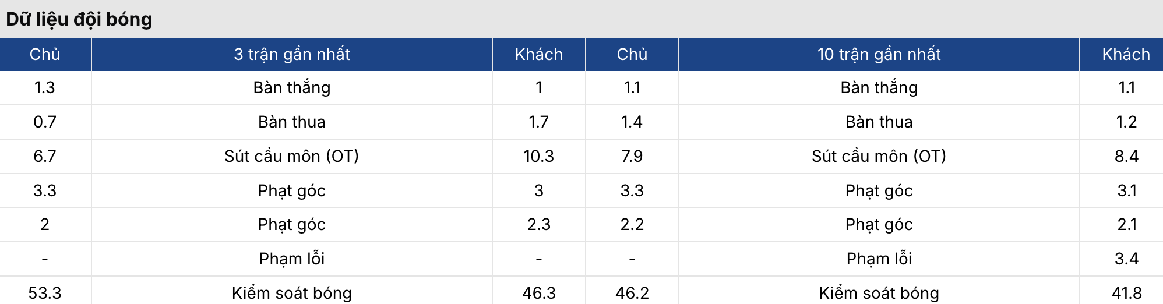Click the goals conceded value 0.7

(x=45, y=122)
